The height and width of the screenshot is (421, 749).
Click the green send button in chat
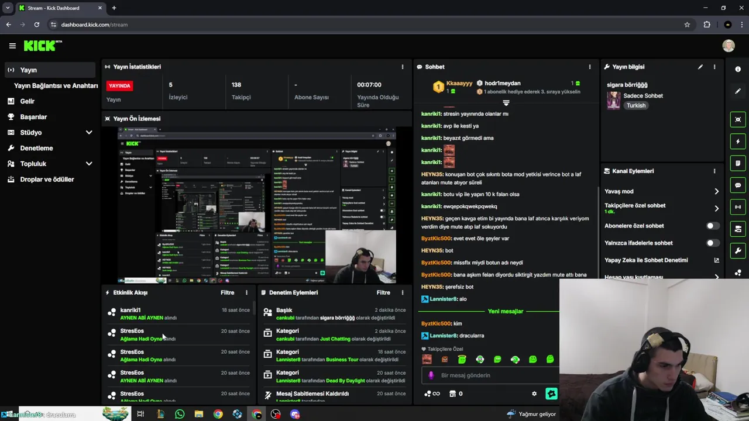551,394
